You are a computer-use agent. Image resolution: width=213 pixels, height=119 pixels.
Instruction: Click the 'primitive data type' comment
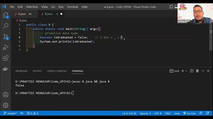click(59, 33)
